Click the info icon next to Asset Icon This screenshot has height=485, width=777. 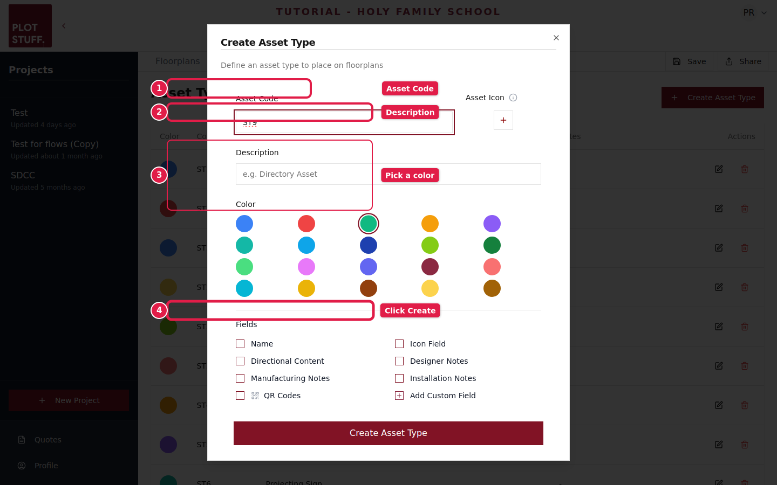513,98
